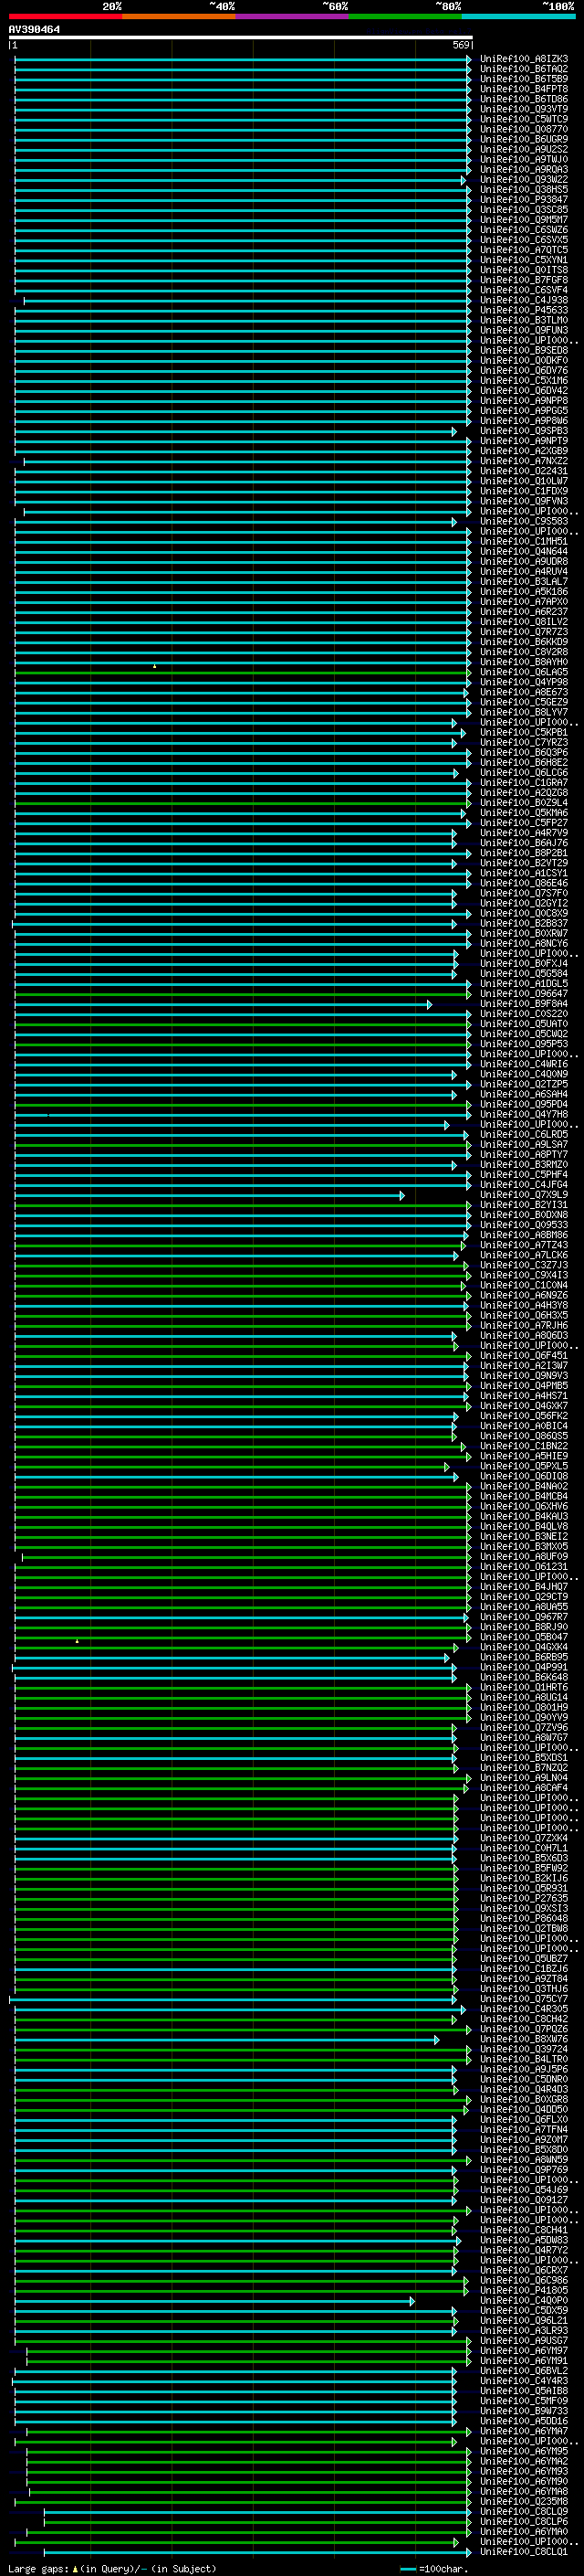
Task: Open hit UniRef100_B2B837
Action: click(524, 924)
